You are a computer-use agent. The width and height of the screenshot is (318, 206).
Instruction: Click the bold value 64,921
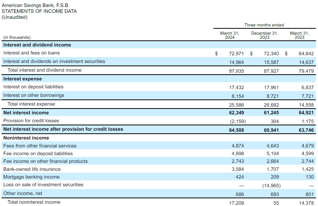[x=306, y=113]
